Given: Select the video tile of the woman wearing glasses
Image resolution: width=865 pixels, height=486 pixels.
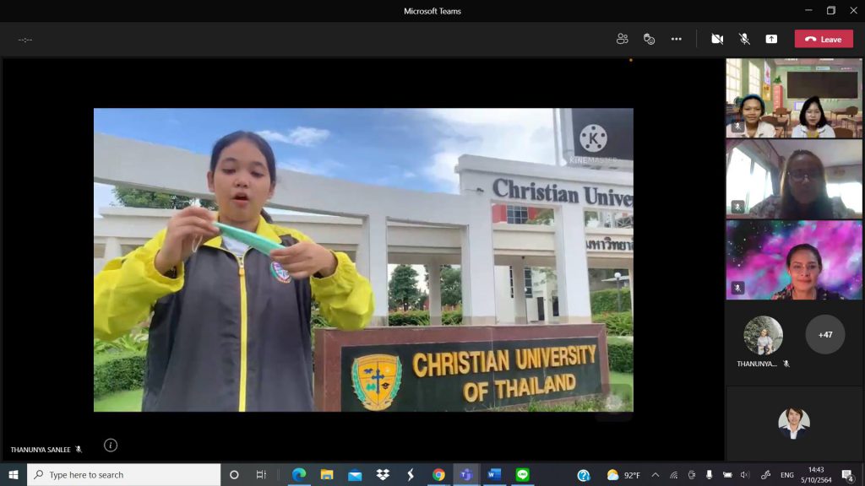Looking at the screenshot, I should point(794,179).
